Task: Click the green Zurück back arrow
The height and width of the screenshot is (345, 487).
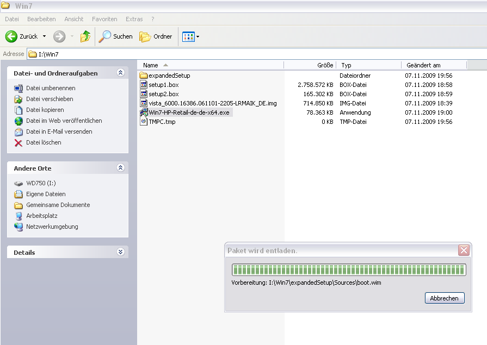Action: click(x=11, y=36)
